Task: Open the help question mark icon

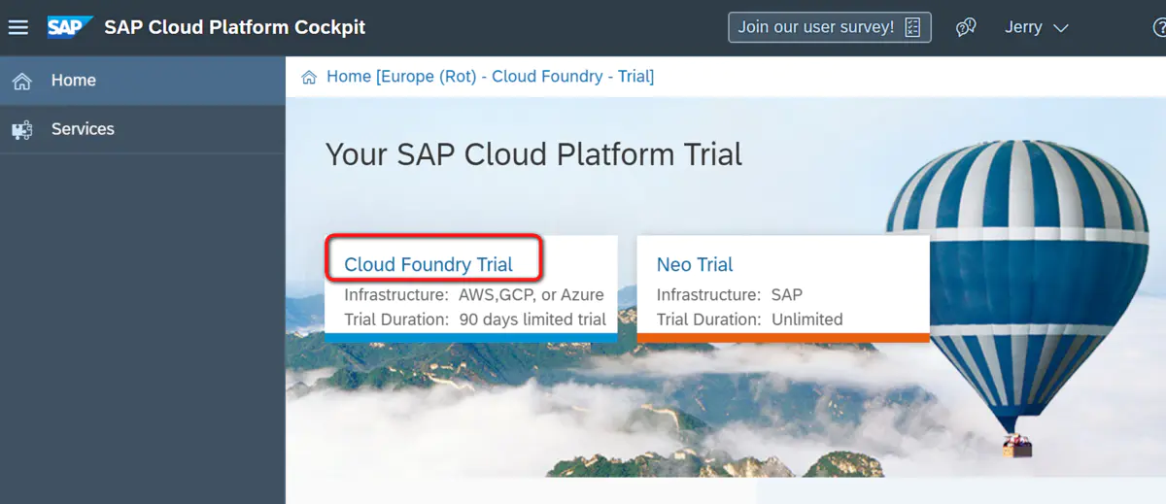Action: pos(1158,27)
